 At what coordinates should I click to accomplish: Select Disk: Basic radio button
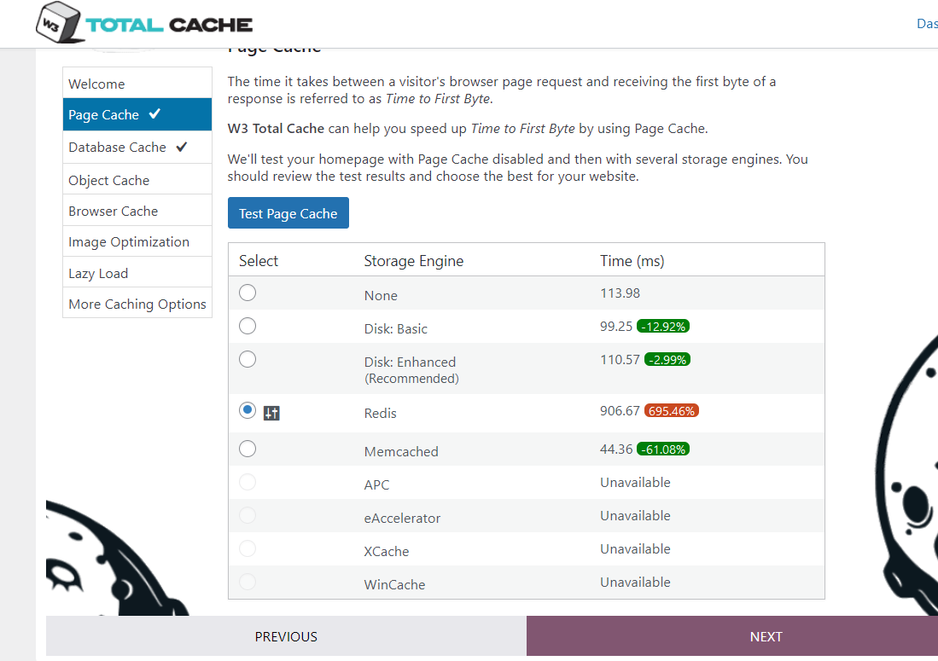[x=247, y=326]
